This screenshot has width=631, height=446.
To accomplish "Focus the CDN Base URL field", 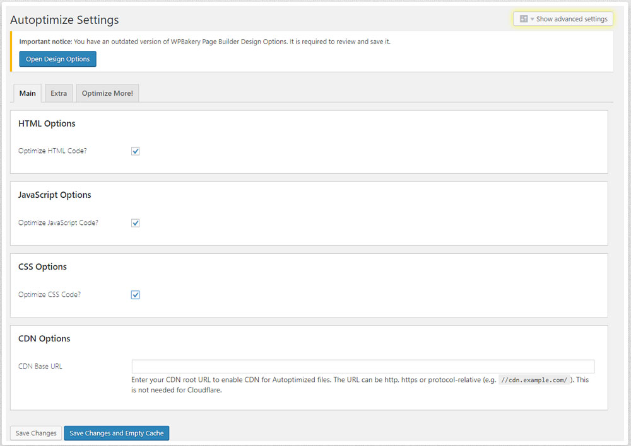I will coord(363,367).
